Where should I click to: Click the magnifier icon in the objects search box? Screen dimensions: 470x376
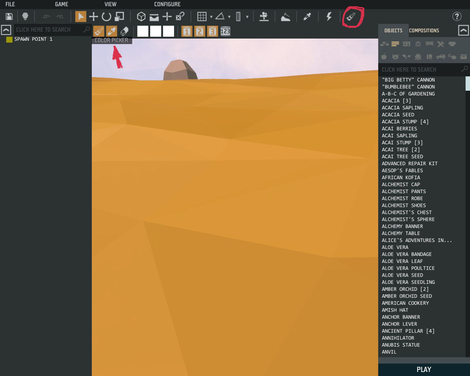click(x=464, y=69)
